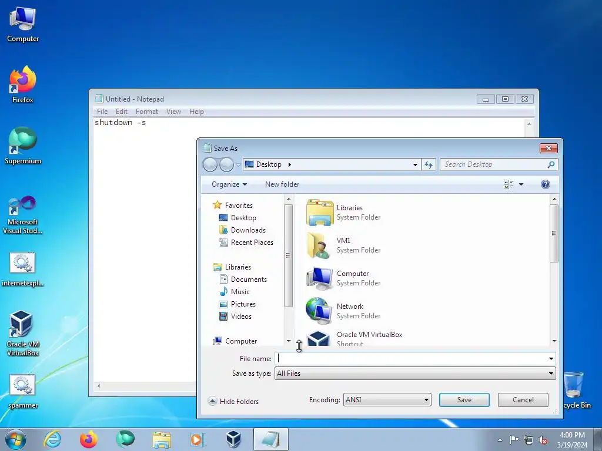
Task: Click New folder in Save As toolbar
Action: (282, 184)
